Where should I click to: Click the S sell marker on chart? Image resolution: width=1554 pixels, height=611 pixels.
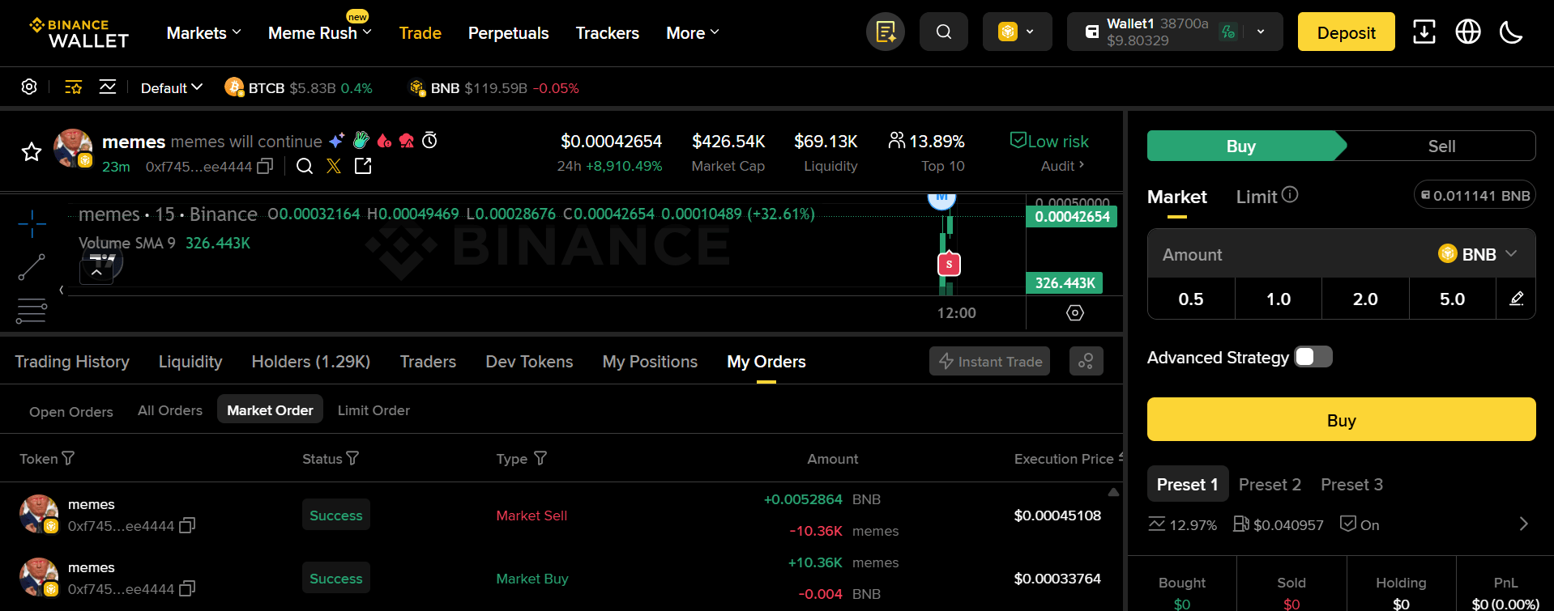pyautogui.click(x=949, y=264)
